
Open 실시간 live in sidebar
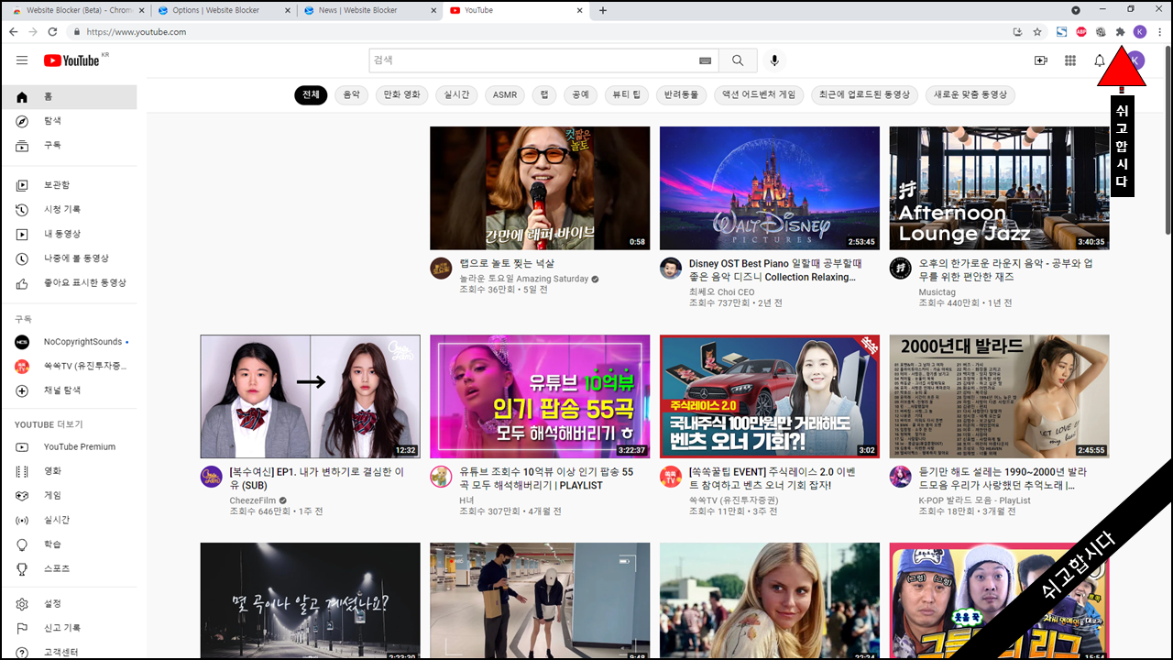click(69, 520)
